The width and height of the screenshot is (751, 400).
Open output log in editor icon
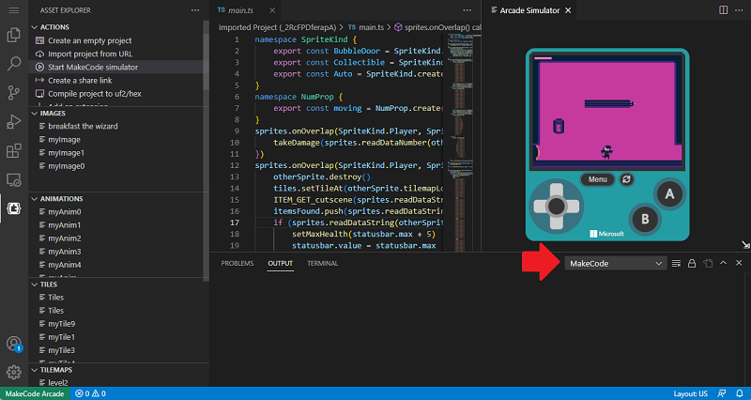coord(708,264)
